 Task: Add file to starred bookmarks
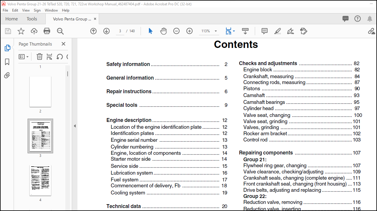pos(21,31)
